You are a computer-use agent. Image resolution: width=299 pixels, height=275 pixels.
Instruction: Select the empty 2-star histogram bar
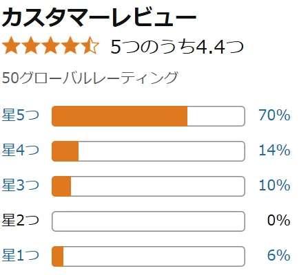148,221
